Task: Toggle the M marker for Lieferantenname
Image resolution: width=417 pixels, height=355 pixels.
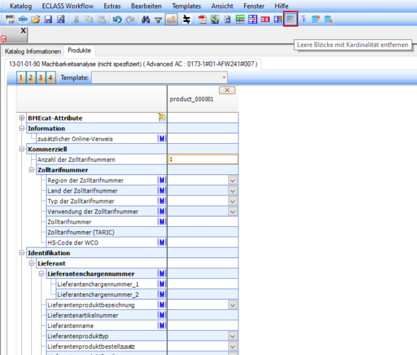Action: 162,326
